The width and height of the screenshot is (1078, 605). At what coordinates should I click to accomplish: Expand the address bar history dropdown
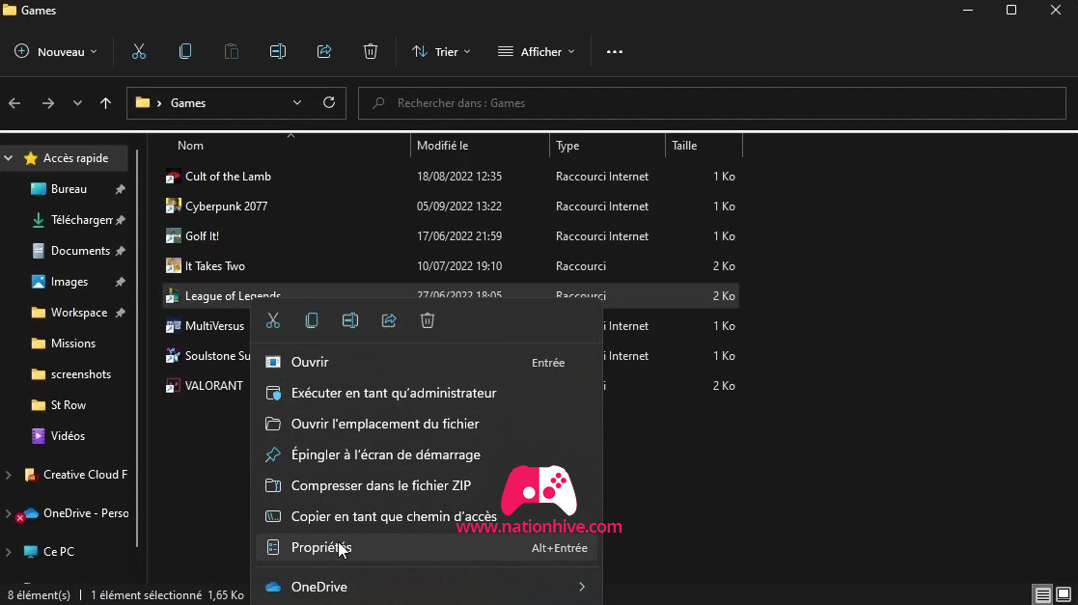(297, 102)
